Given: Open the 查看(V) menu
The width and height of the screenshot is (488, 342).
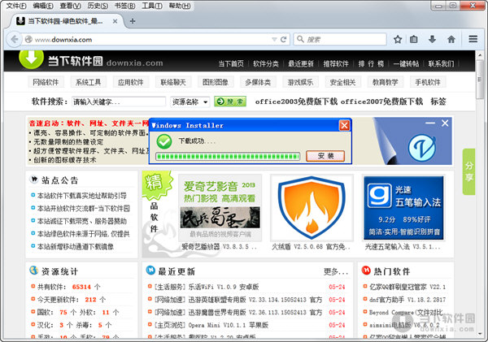Looking at the screenshot, I should point(70,6).
